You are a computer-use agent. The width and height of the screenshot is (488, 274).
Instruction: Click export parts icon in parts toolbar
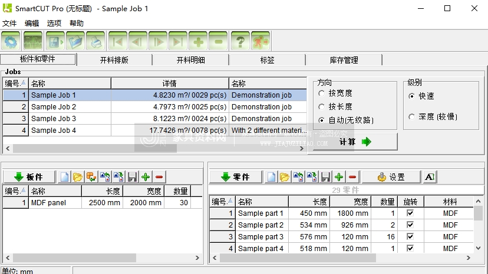[312, 177]
